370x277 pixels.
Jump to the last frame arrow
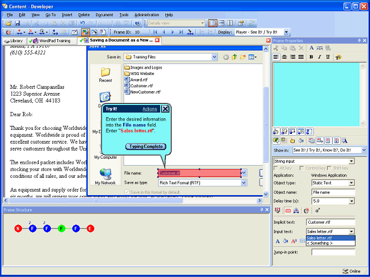pos(181,32)
